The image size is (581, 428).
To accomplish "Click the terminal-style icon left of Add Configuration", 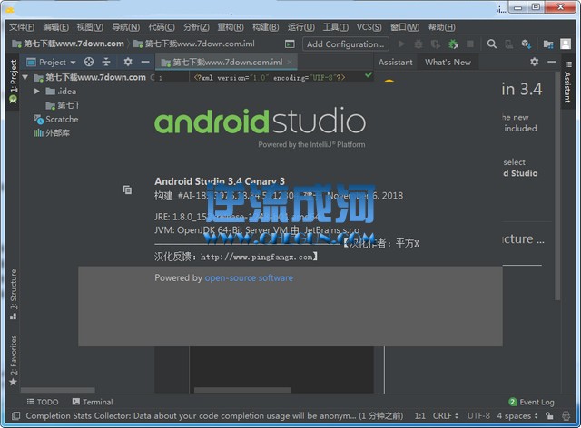I will coord(290,44).
